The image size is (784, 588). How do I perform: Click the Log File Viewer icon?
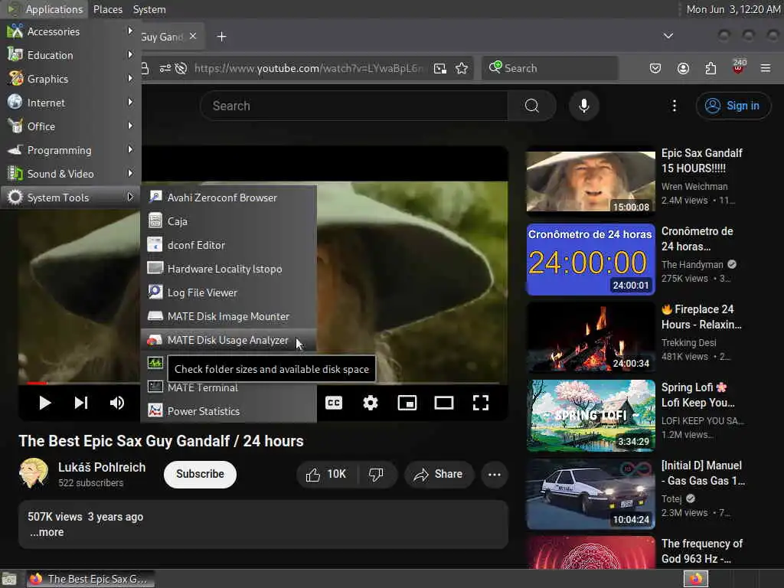click(155, 292)
